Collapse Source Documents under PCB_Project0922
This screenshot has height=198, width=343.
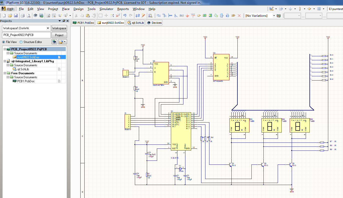(8, 53)
